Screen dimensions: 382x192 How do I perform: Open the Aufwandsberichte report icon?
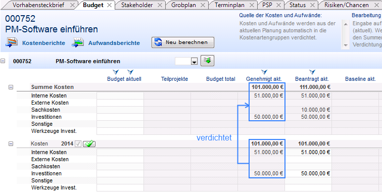pyautogui.click(x=78, y=42)
